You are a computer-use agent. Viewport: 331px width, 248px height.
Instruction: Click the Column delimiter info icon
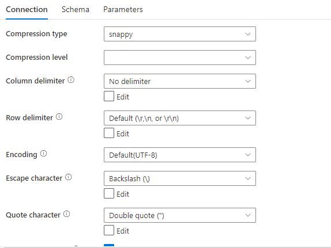pyautogui.click(x=71, y=80)
